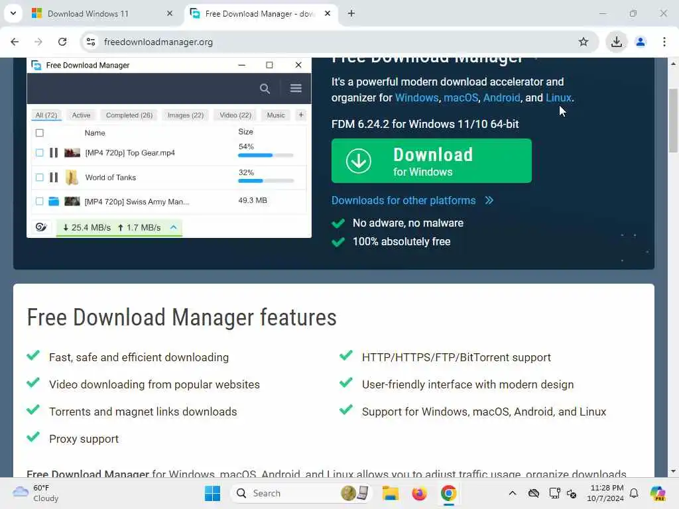The width and height of the screenshot is (679, 509).
Task: Expand the double-chevron after other platforms
Action: coord(489,200)
